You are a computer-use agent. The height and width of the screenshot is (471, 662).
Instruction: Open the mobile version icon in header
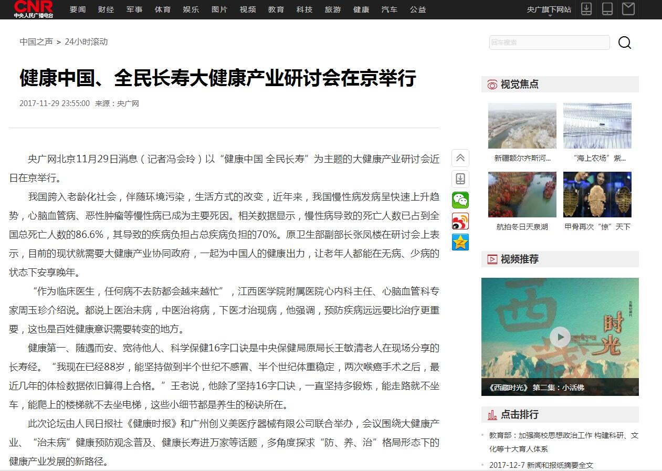pos(607,9)
